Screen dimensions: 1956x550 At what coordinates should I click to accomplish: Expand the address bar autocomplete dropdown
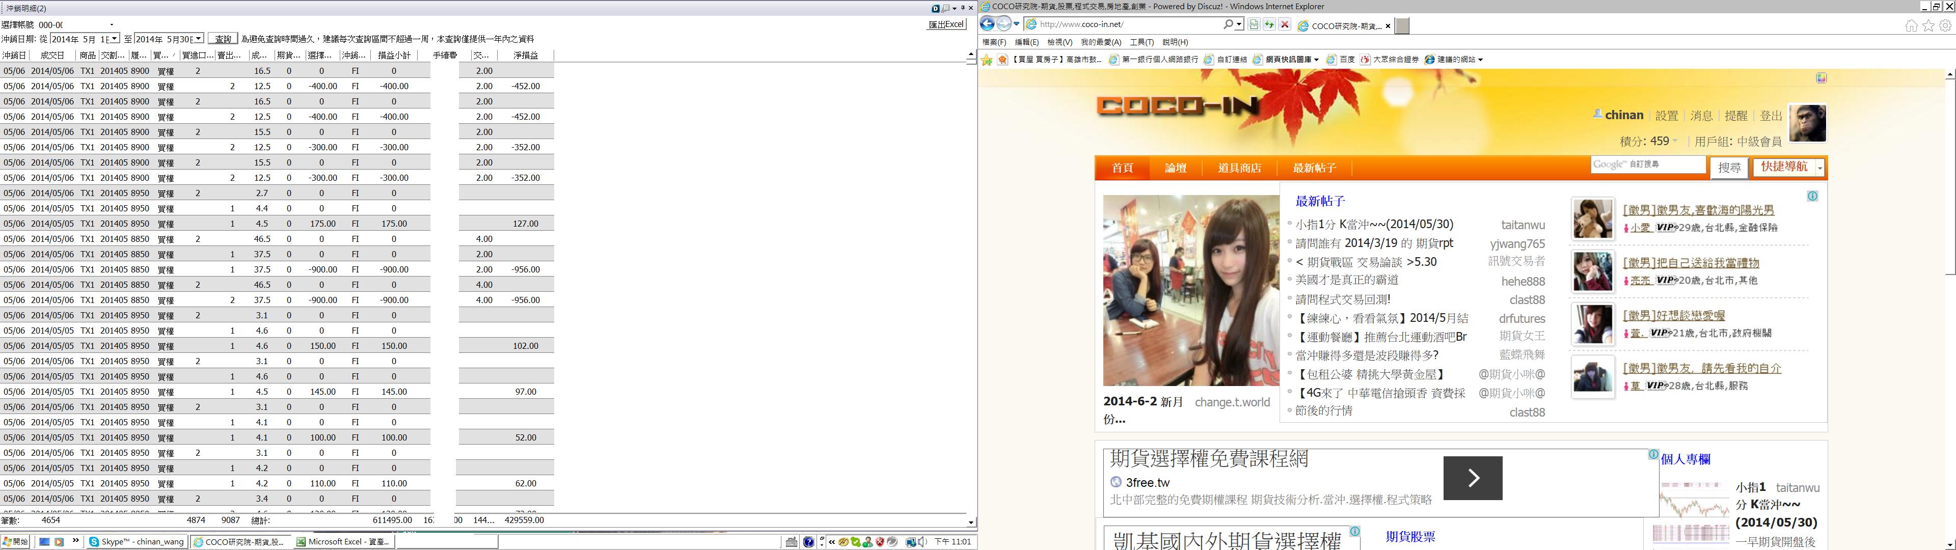pos(1239,24)
